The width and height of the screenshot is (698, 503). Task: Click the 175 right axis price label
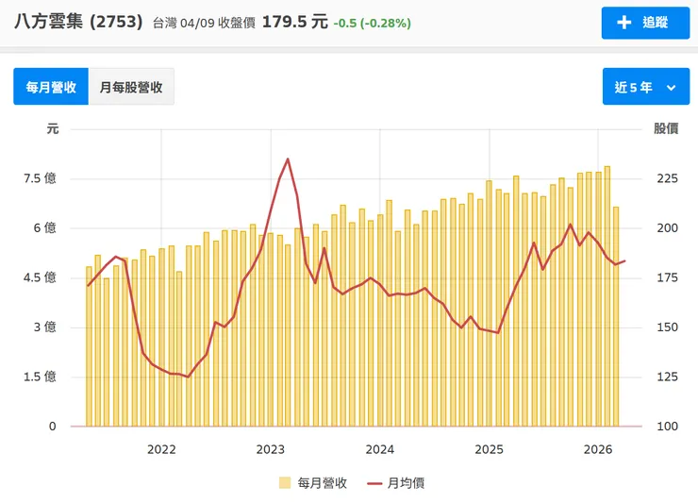(x=667, y=277)
